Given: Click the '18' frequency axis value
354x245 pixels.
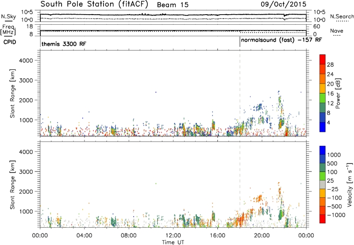Looking at the screenshot, I should (29, 27).
